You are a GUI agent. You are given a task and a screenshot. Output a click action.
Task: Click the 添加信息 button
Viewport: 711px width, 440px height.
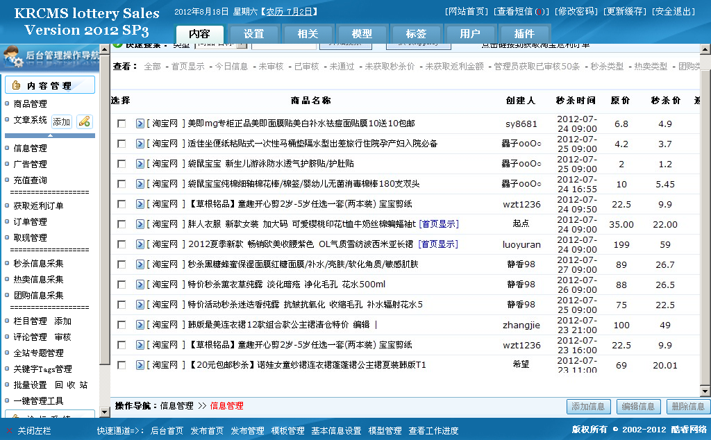588,407
